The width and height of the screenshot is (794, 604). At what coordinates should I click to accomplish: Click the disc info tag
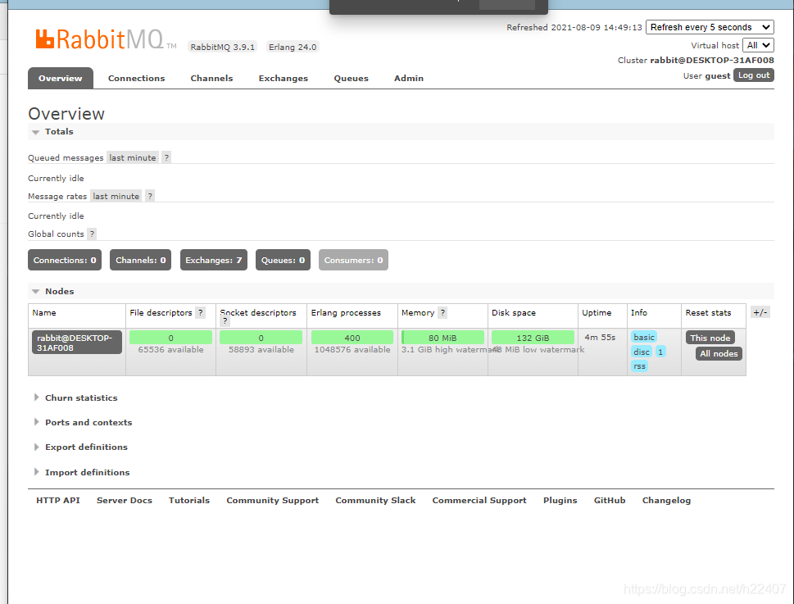pyautogui.click(x=641, y=352)
